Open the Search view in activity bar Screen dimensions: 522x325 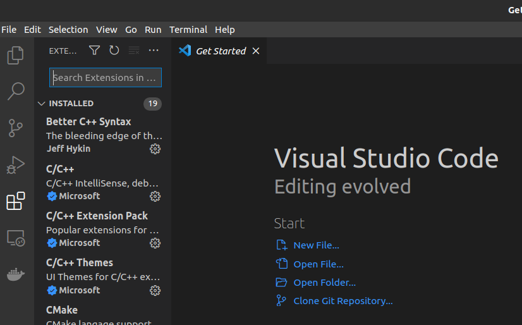(x=16, y=91)
